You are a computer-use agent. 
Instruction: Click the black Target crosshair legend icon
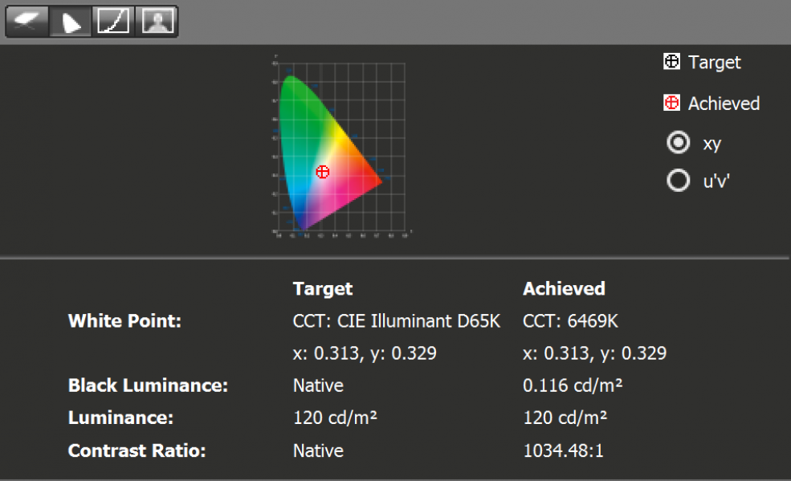pyautogui.click(x=671, y=62)
